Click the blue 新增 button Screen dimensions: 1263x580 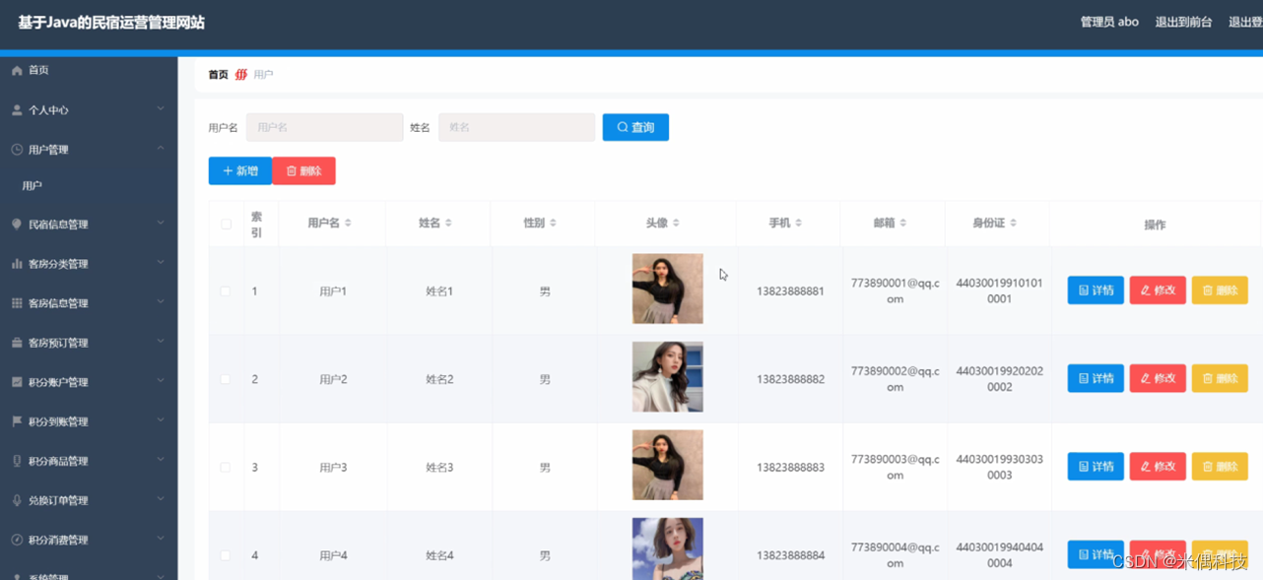pyautogui.click(x=240, y=170)
